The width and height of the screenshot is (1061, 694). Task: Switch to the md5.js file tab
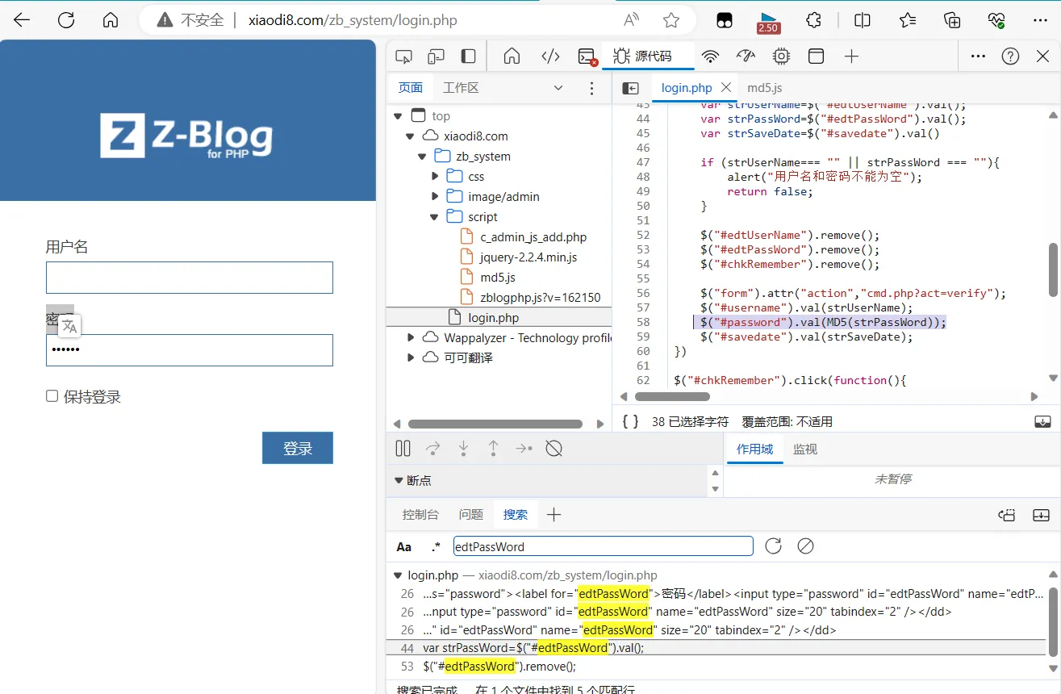point(764,88)
